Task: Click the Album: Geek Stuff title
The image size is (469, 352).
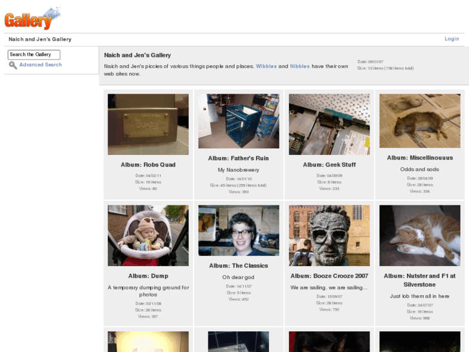Action: click(329, 165)
